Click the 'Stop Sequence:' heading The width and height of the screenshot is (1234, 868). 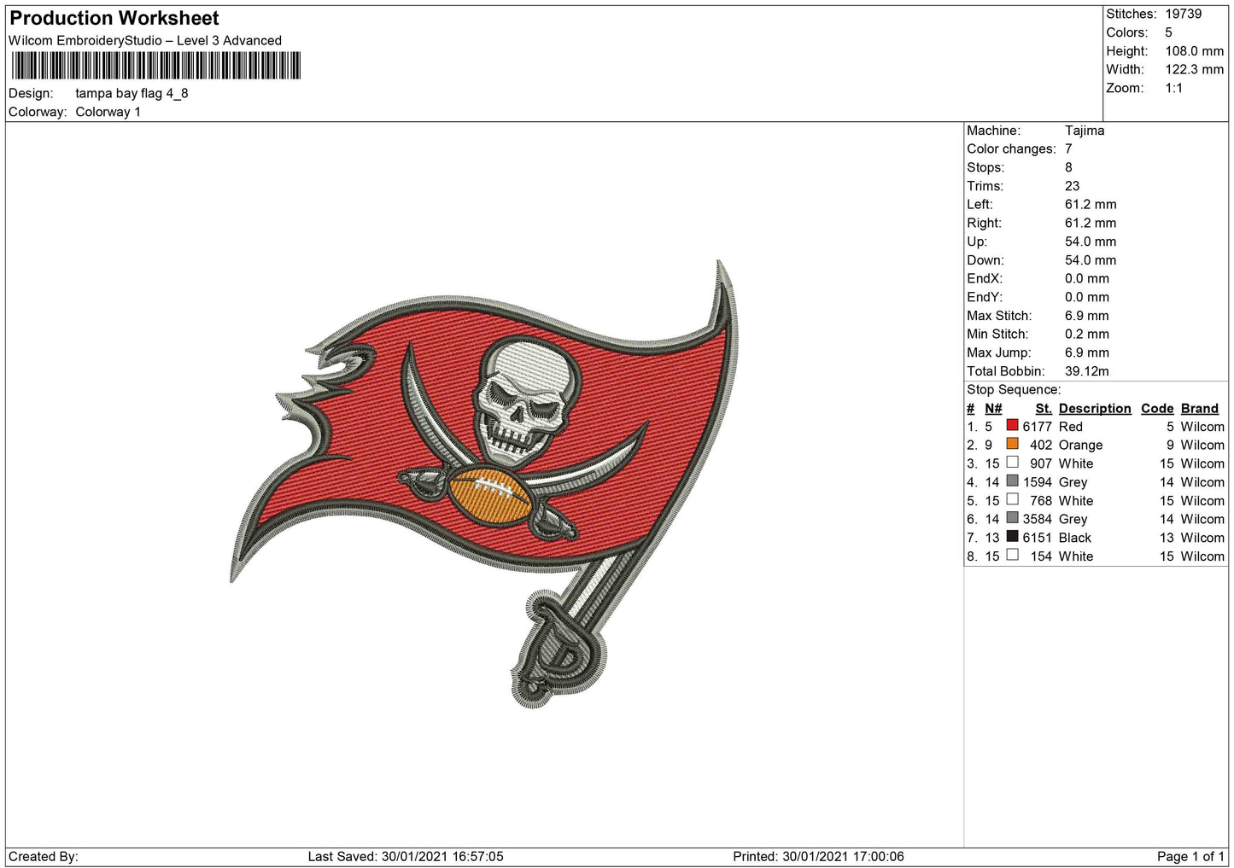1014,390
